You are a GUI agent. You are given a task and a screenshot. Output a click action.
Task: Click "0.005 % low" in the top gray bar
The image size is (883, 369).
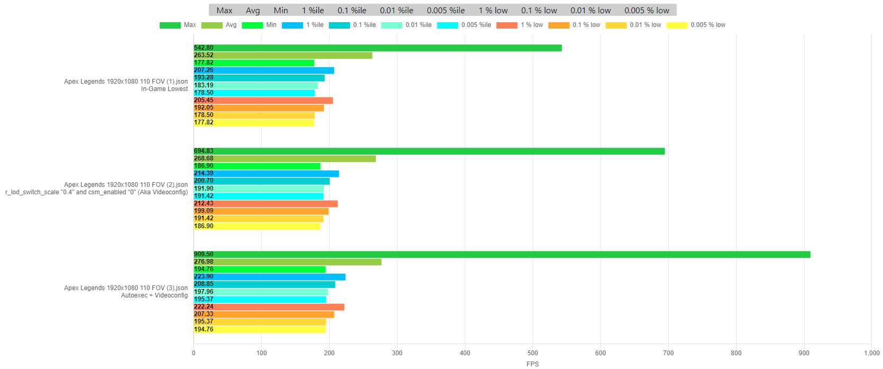click(647, 11)
